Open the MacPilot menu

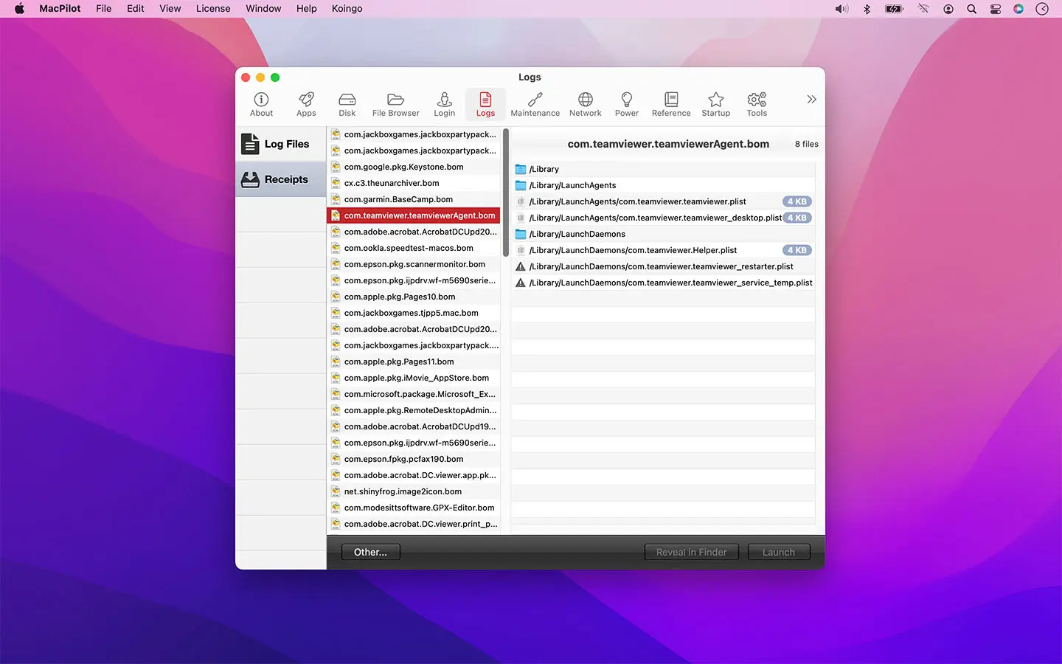[x=60, y=9]
